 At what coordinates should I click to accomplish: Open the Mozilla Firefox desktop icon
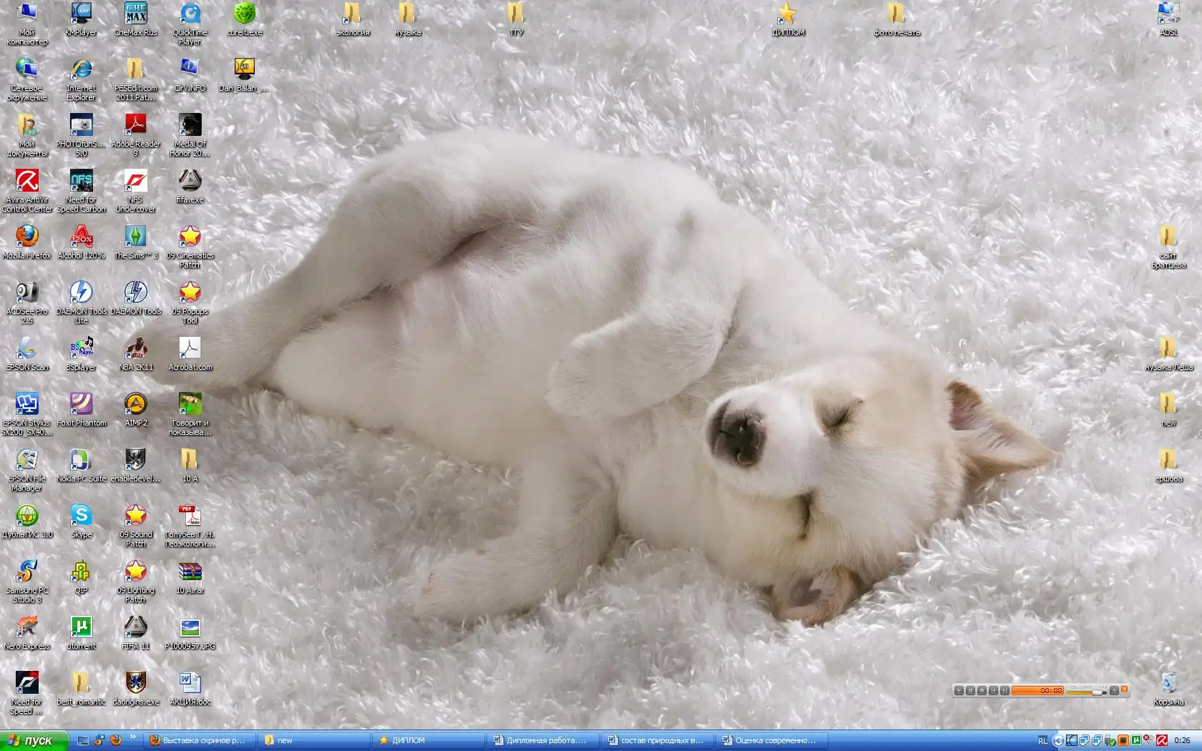click(x=26, y=237)
